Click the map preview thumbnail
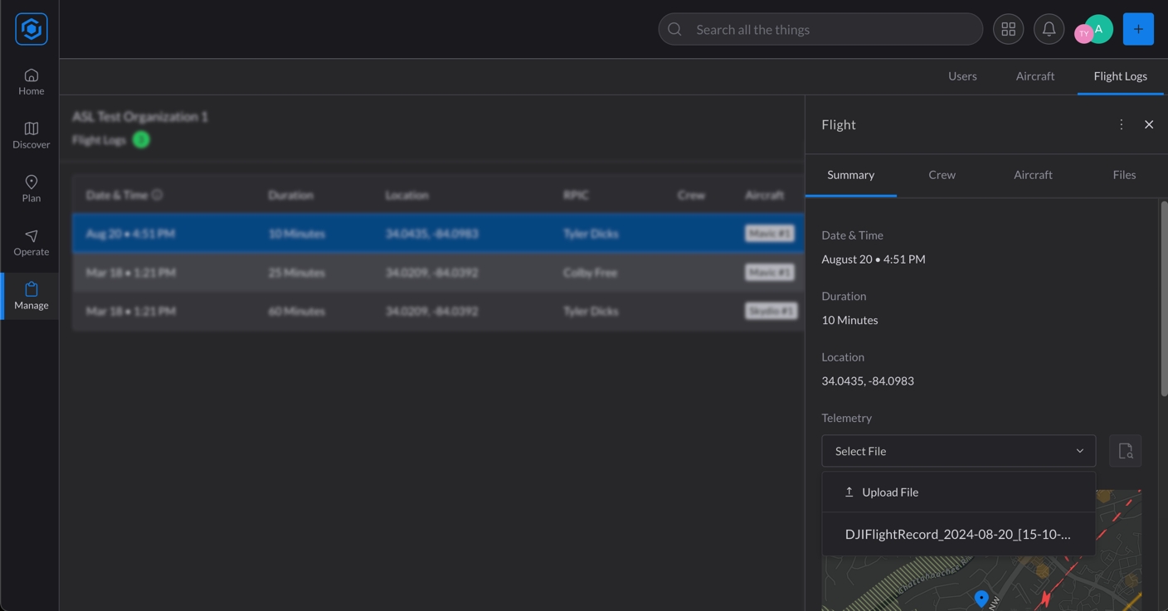Screen dimensions: 1168x611 click(981, 550)
